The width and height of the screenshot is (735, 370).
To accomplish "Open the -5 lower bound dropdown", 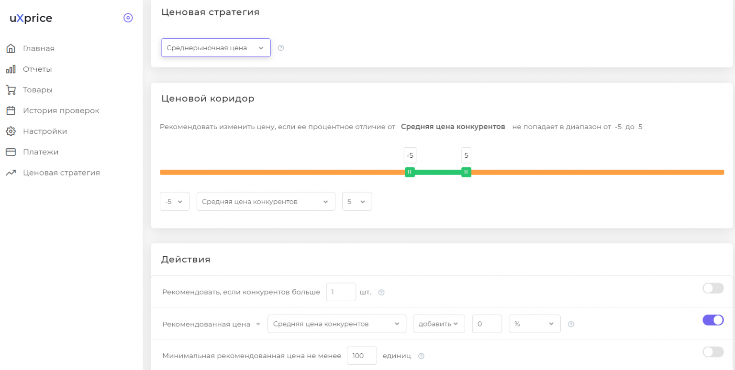I will [175, 202].
